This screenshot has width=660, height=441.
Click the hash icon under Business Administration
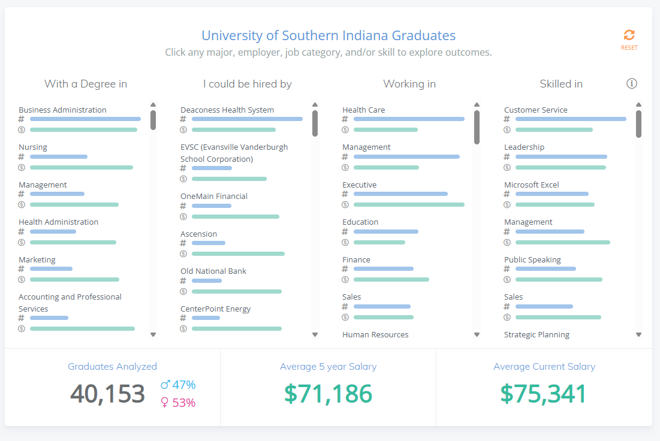point(22,119)
